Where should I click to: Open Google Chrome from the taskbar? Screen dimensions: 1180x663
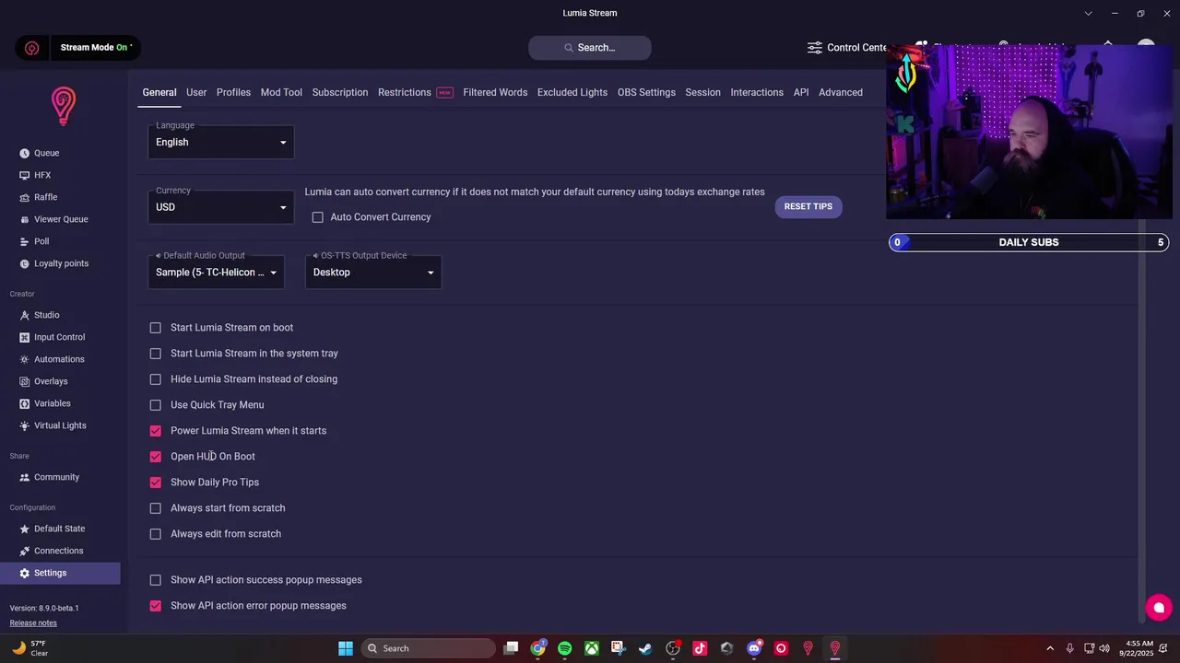537,648
